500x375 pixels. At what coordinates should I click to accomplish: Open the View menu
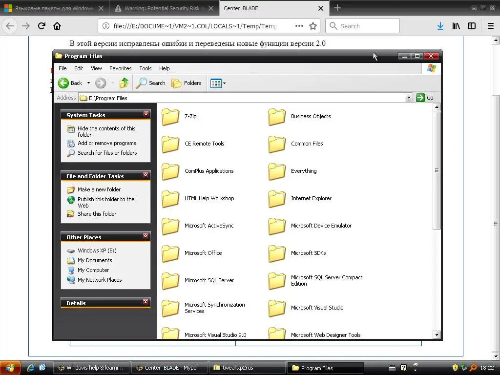pyautogui.click(x=96, y=68)
